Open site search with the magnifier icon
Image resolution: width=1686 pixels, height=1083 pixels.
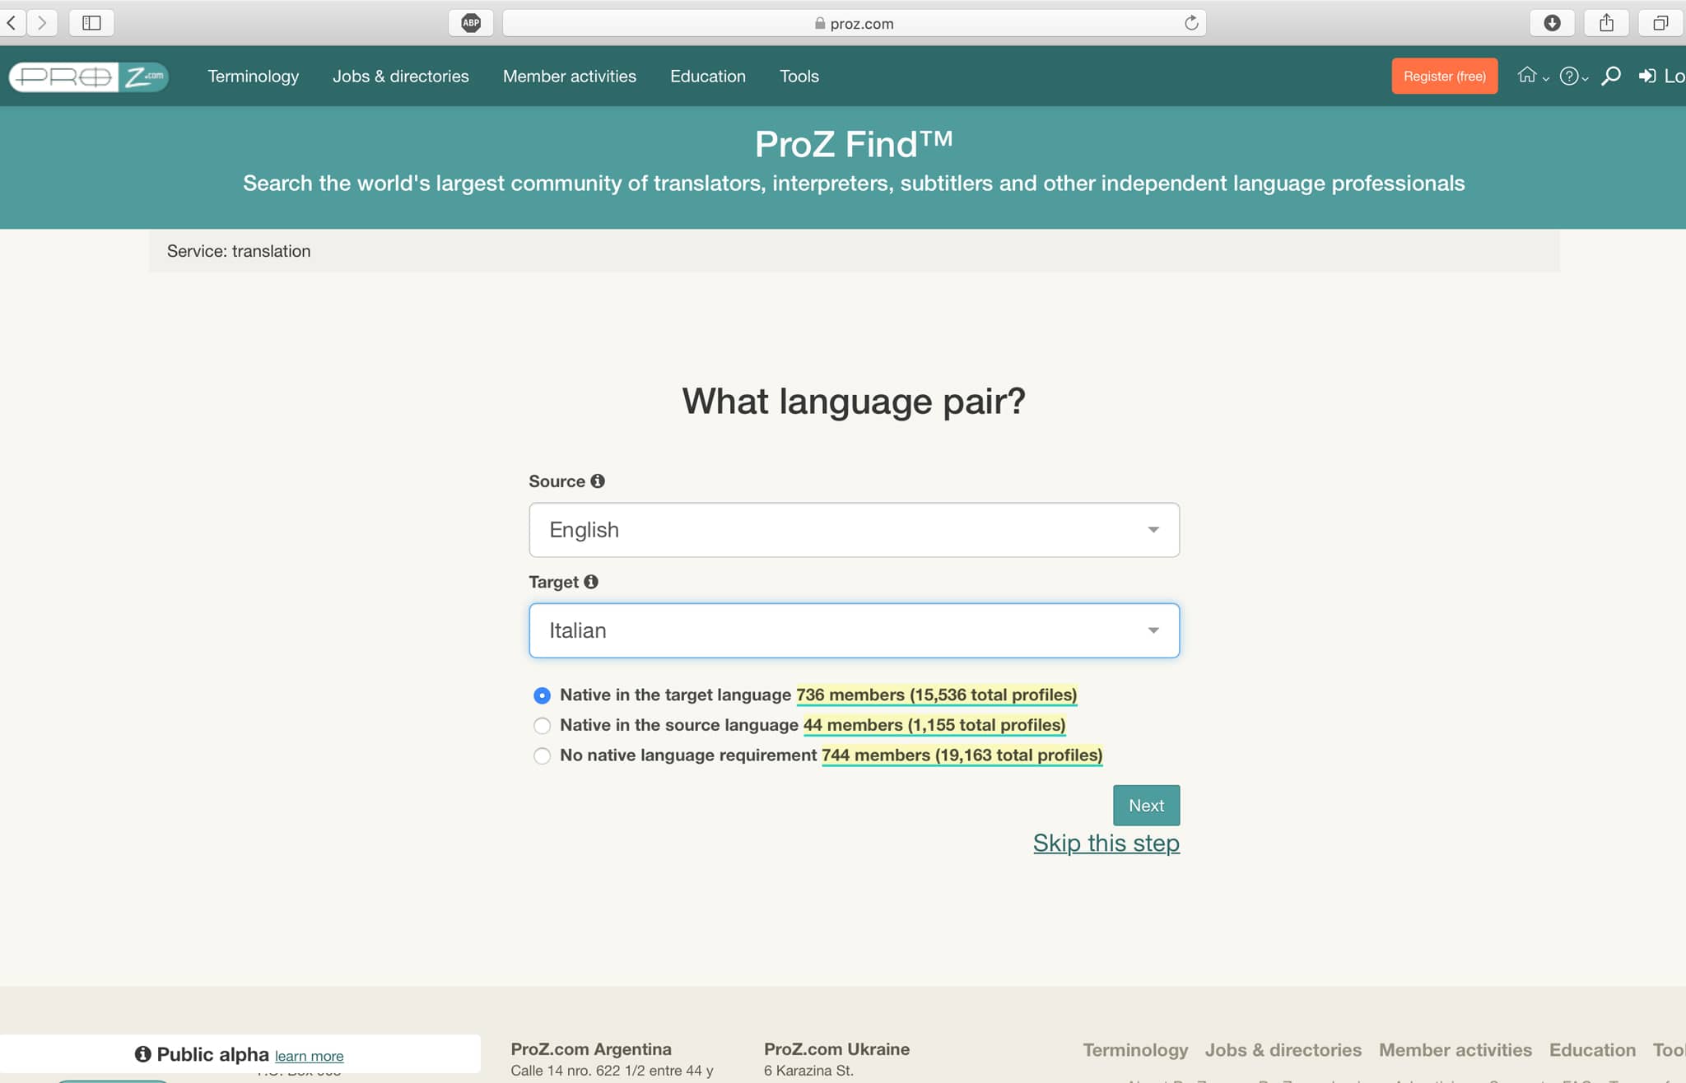coord(1611,76)
